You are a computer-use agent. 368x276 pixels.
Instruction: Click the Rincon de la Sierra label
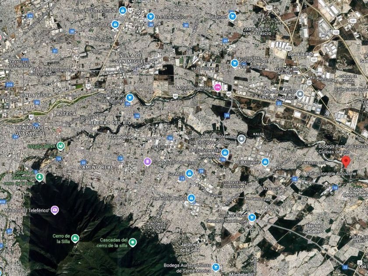pos(157,226)
